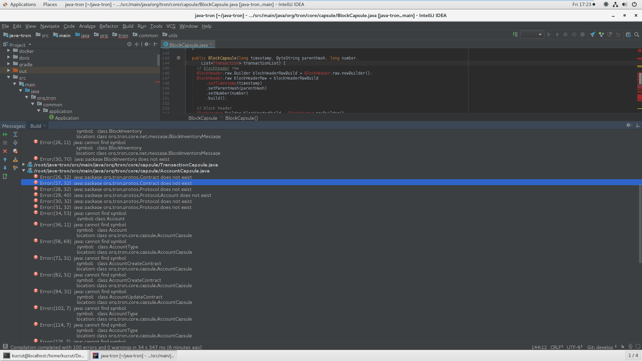Click the Commit Changes icon in the toolbar

coord(601,34)
